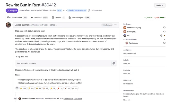Click the Labels section heading
Screen dimensions: 175x102
126,60
